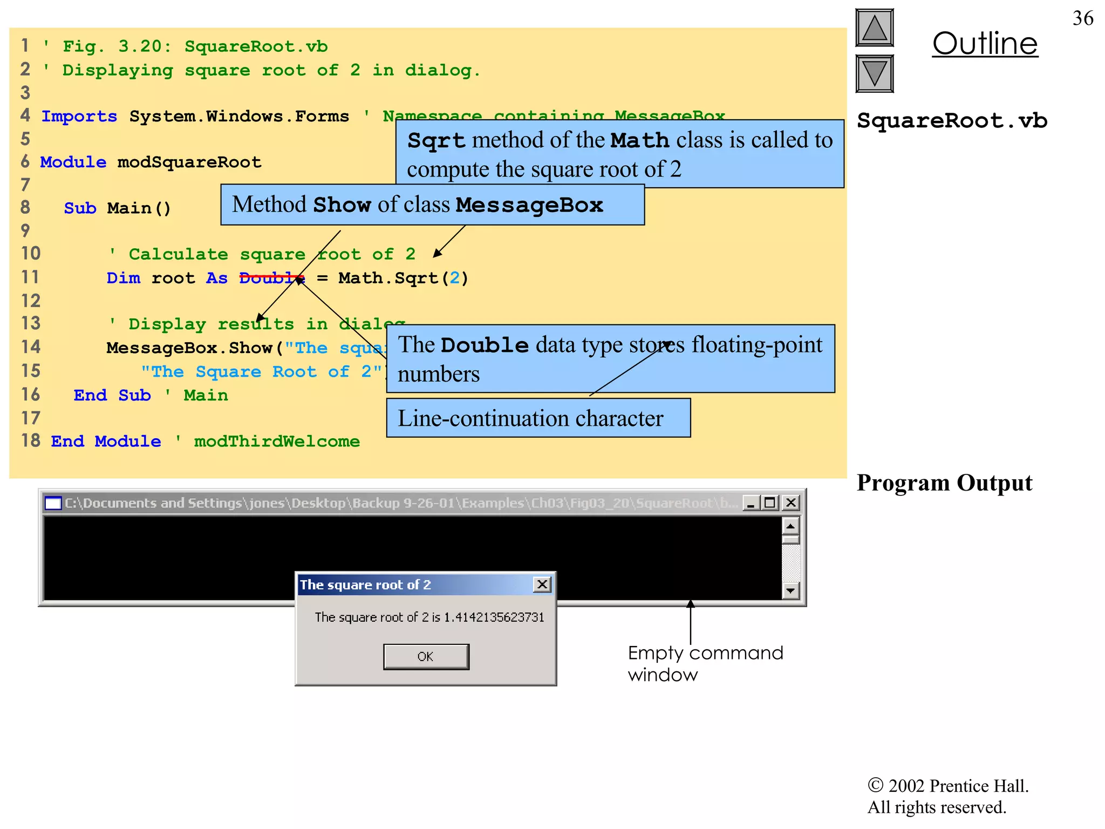Click the command window scrollbar thumb

[790, 539]
